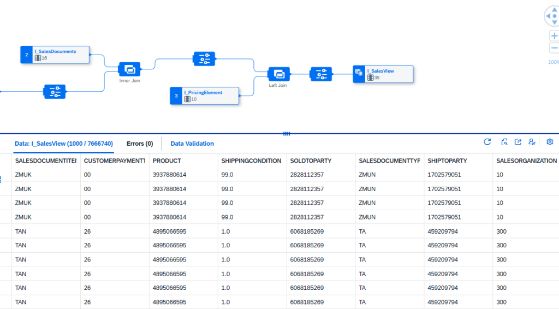Click the search-in-data preview icon

pyautogui.click(x=504, y=142)
